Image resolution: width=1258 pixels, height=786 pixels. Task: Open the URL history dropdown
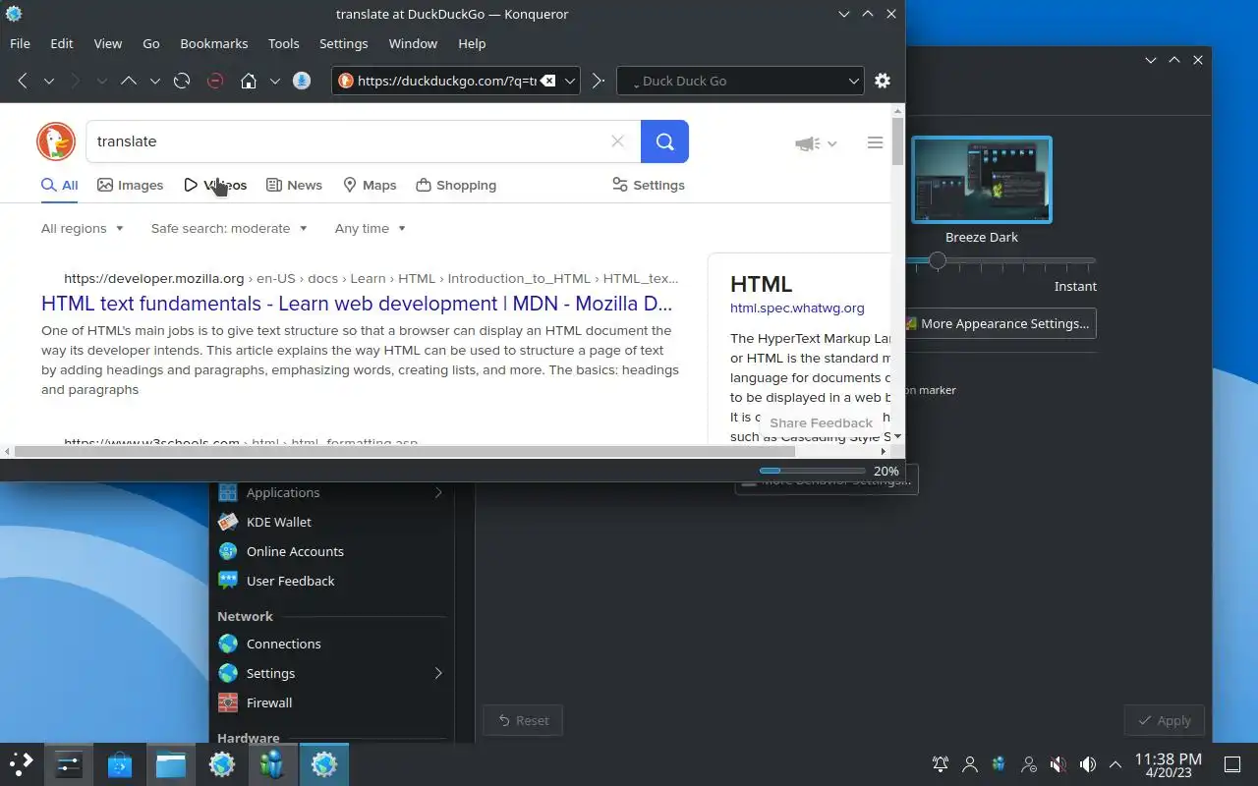point(569,81)
